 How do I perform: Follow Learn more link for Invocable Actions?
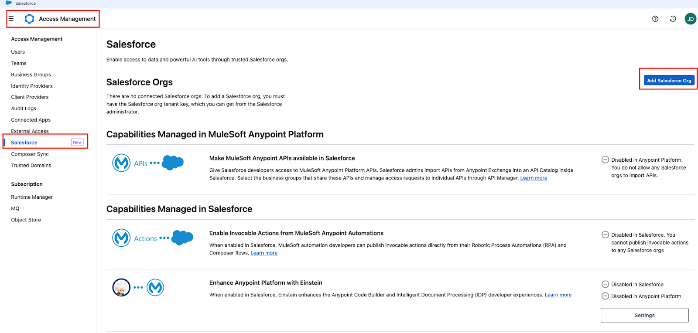(264, 253)
